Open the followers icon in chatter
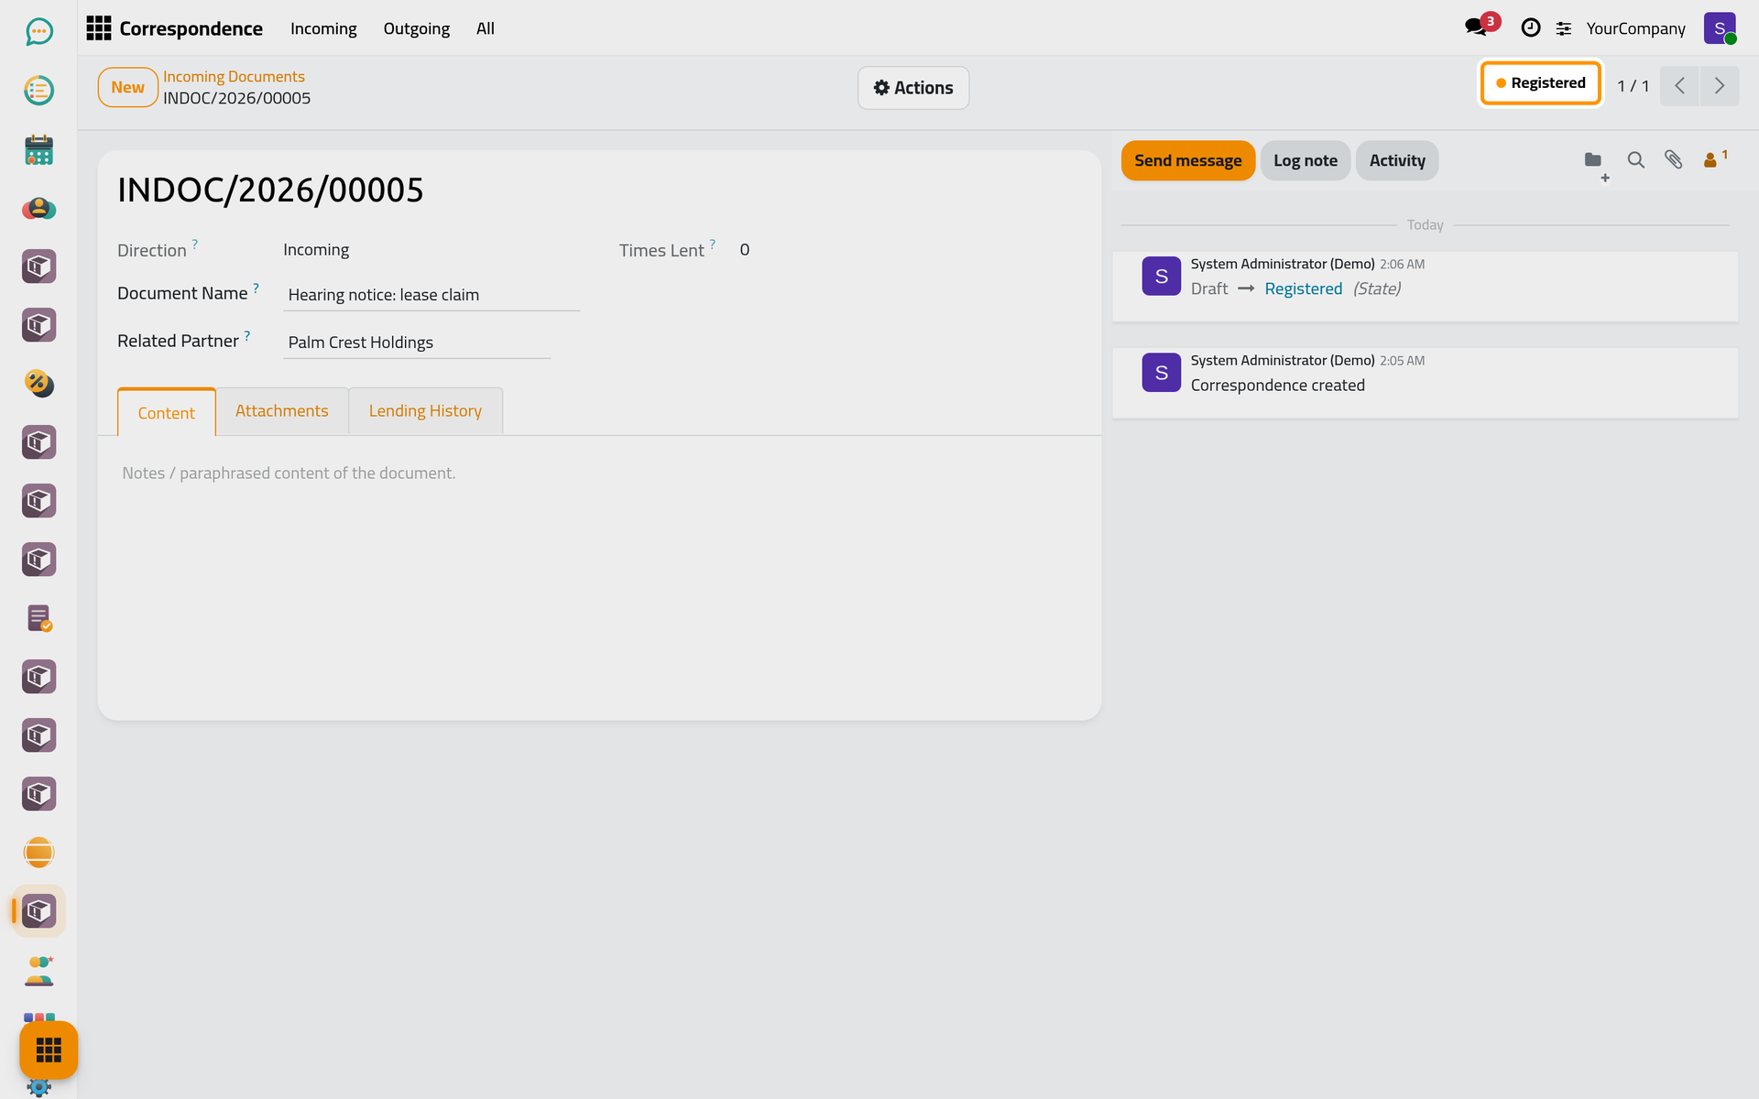Viewport: 1759px width, 1099px height. (x=1714, y=159)
